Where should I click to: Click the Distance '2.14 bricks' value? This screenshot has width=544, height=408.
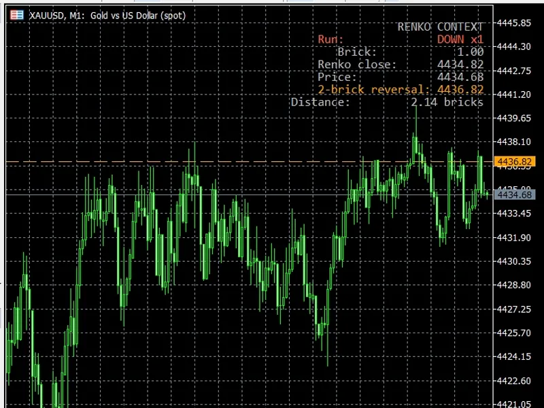click(447, 102)
